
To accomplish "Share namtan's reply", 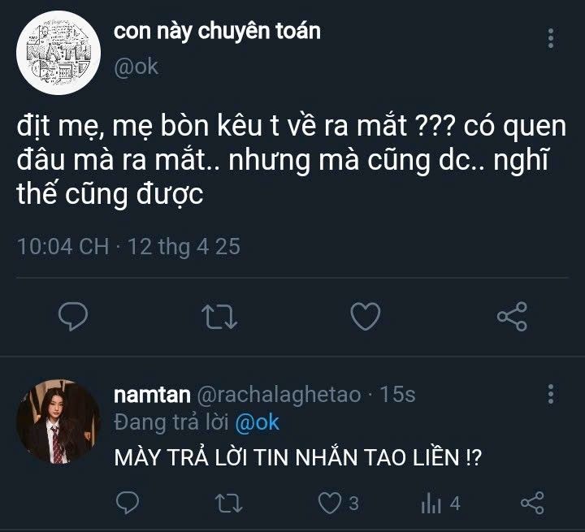I will click(x=531, y=504).
